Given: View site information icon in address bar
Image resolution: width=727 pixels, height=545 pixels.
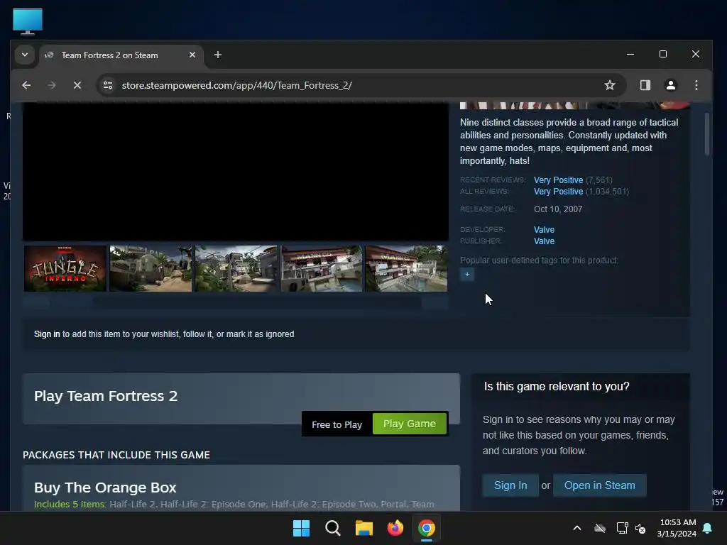Looking at the screenshot, I should 108,85.
